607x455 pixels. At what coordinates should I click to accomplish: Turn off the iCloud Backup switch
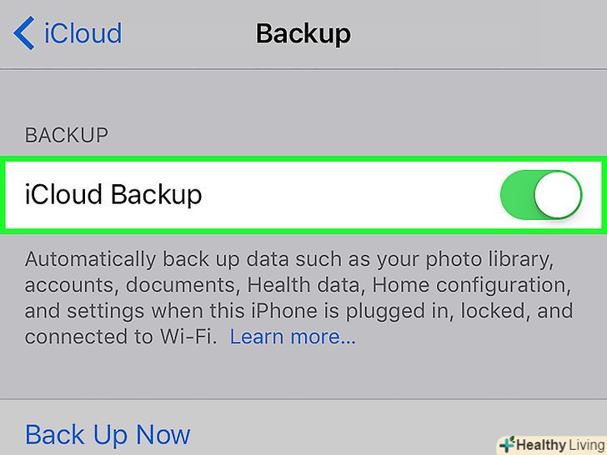(x=539, y=195)
